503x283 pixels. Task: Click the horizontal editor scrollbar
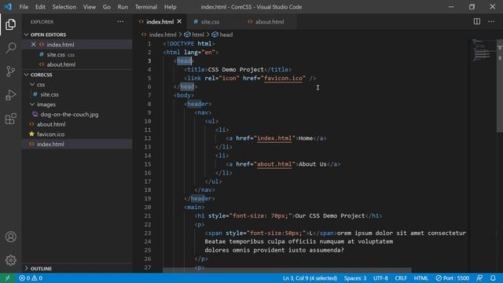pos(287,270)
